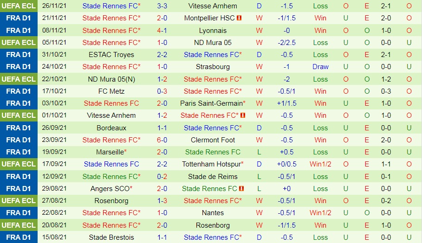Click the Strasbourg team name
This screenshot has height=243, width=422.
click(x=213, y=67)
